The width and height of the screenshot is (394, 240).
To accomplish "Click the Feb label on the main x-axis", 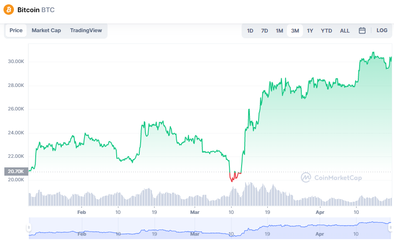I will (82, 212).
